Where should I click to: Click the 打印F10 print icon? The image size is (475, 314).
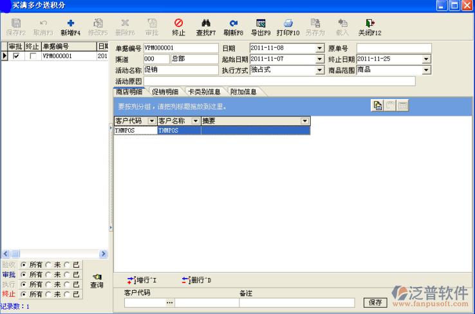288,23
